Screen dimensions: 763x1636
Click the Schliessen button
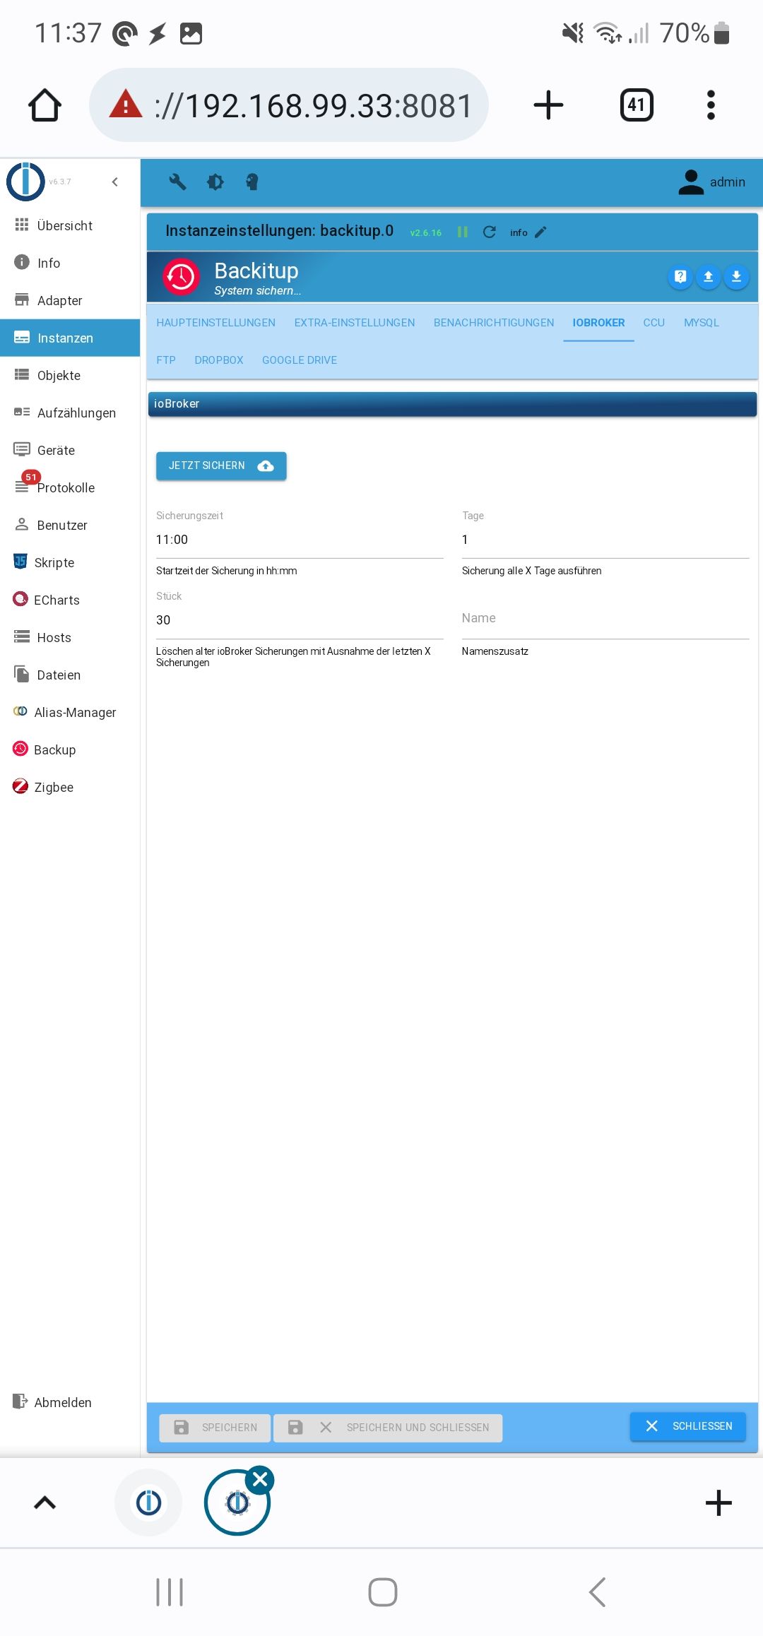pos(688,1425)
